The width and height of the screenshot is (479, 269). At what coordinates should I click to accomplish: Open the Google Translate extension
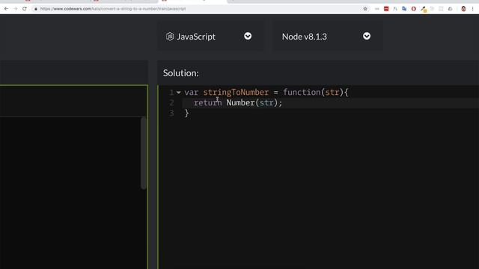pyautogui.click(x=404, y=9)
